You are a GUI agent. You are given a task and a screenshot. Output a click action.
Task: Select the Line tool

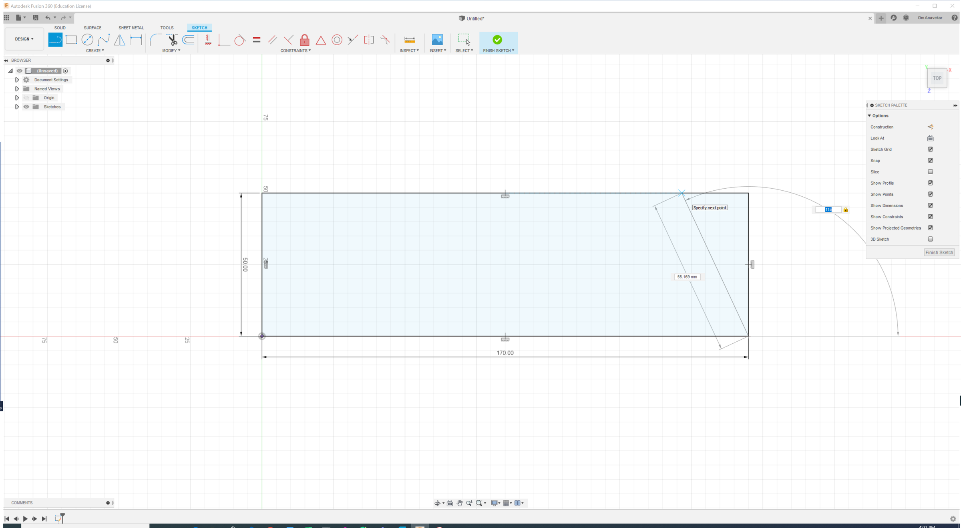coord(55,40)
